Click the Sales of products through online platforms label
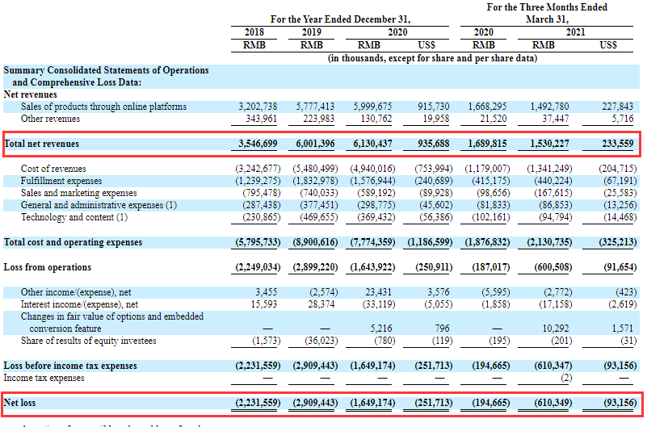 [103, 107]
